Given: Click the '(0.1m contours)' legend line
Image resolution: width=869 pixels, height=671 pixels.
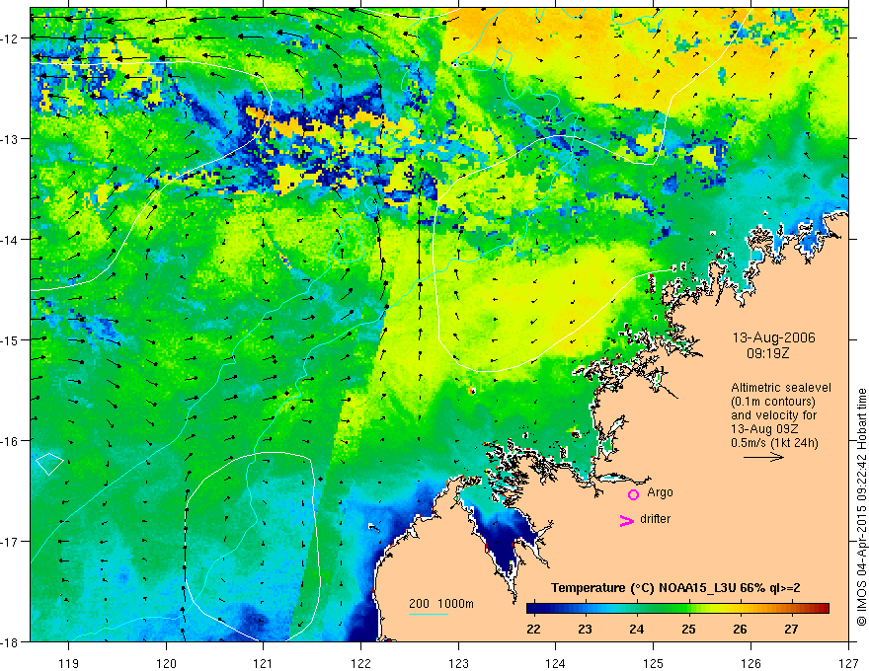Looking at the screenshot, I should [x=773, y=402].
